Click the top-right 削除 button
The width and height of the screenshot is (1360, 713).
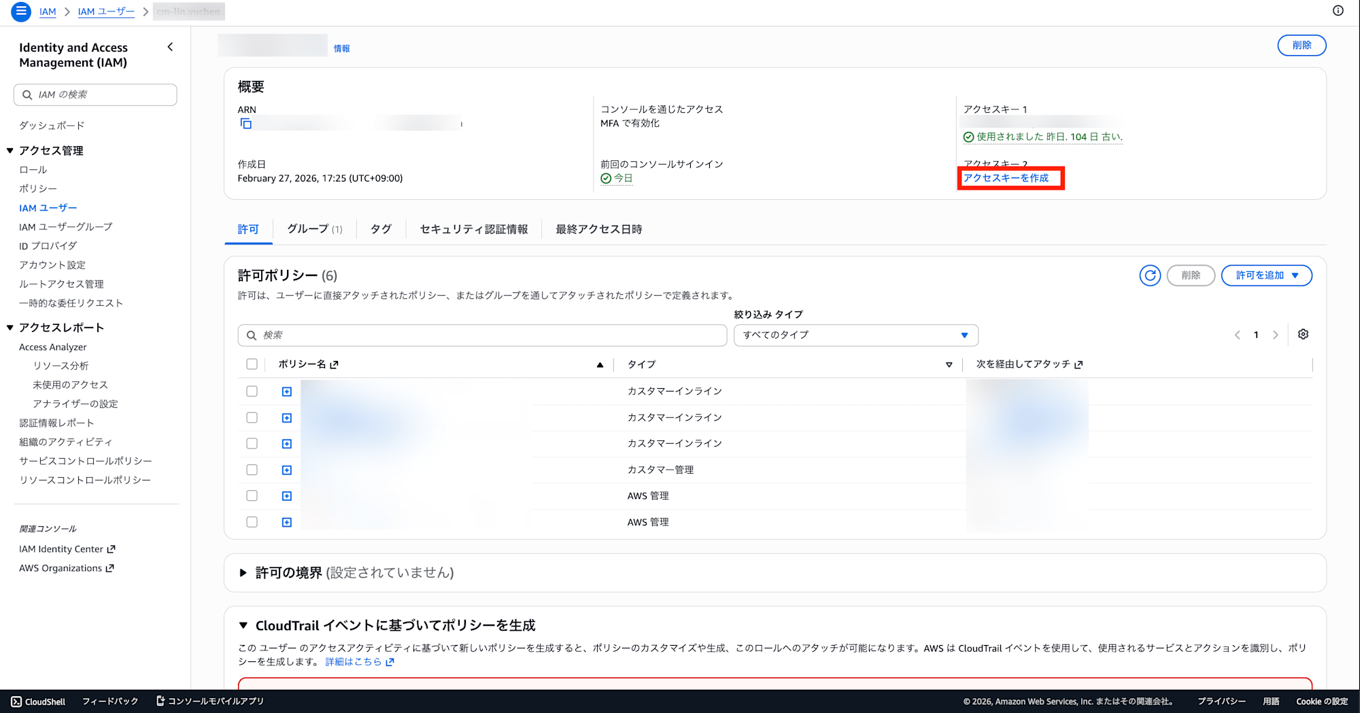1302,45
